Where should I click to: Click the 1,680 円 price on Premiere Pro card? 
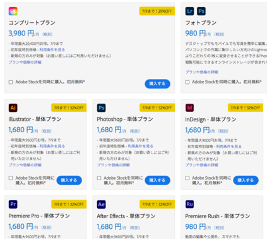click(x=21, y=226)
